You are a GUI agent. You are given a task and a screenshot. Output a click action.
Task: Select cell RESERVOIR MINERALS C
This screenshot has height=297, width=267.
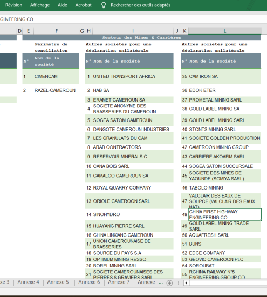tap(133, 157)
